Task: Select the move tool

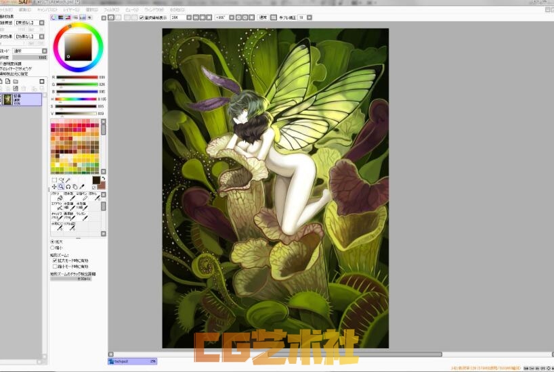Action: (x=54, y=187)
